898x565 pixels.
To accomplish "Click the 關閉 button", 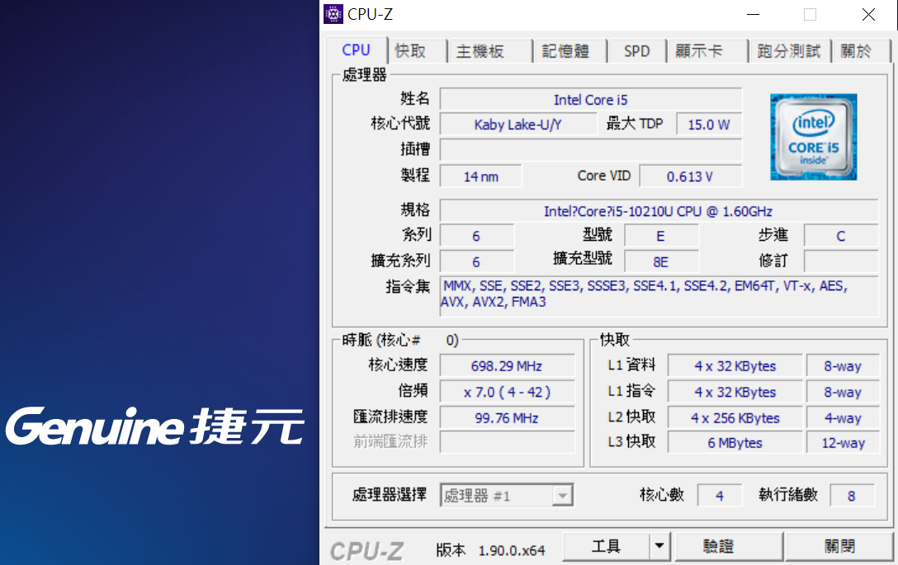I will [x=839, y=546].
